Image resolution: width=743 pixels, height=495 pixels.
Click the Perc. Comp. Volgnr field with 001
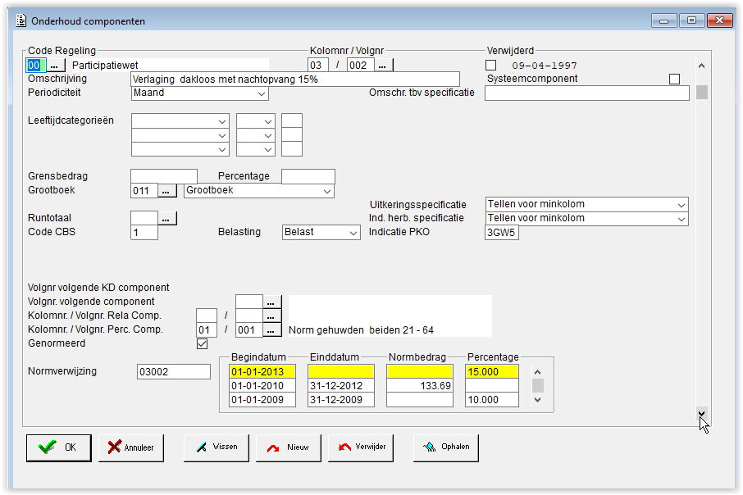[x=248, y=330]
